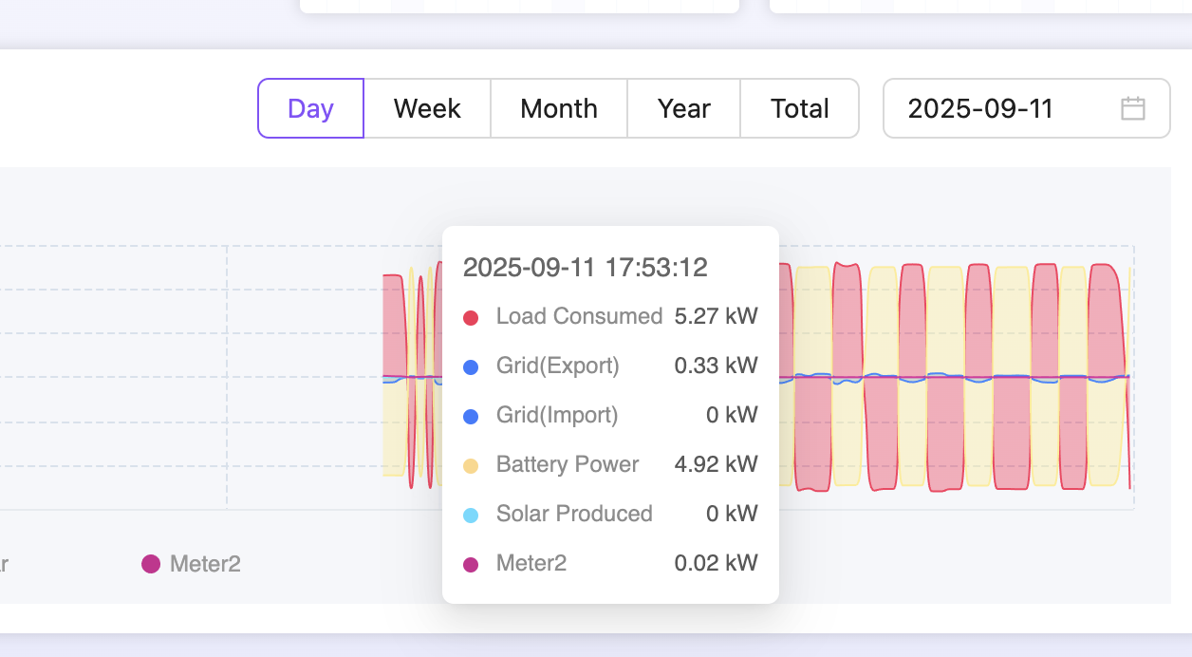Click the Load Consumed 5.27 kW value
Screen dimensions: 1192x657
pyautogui.click(x=716, y=316)
